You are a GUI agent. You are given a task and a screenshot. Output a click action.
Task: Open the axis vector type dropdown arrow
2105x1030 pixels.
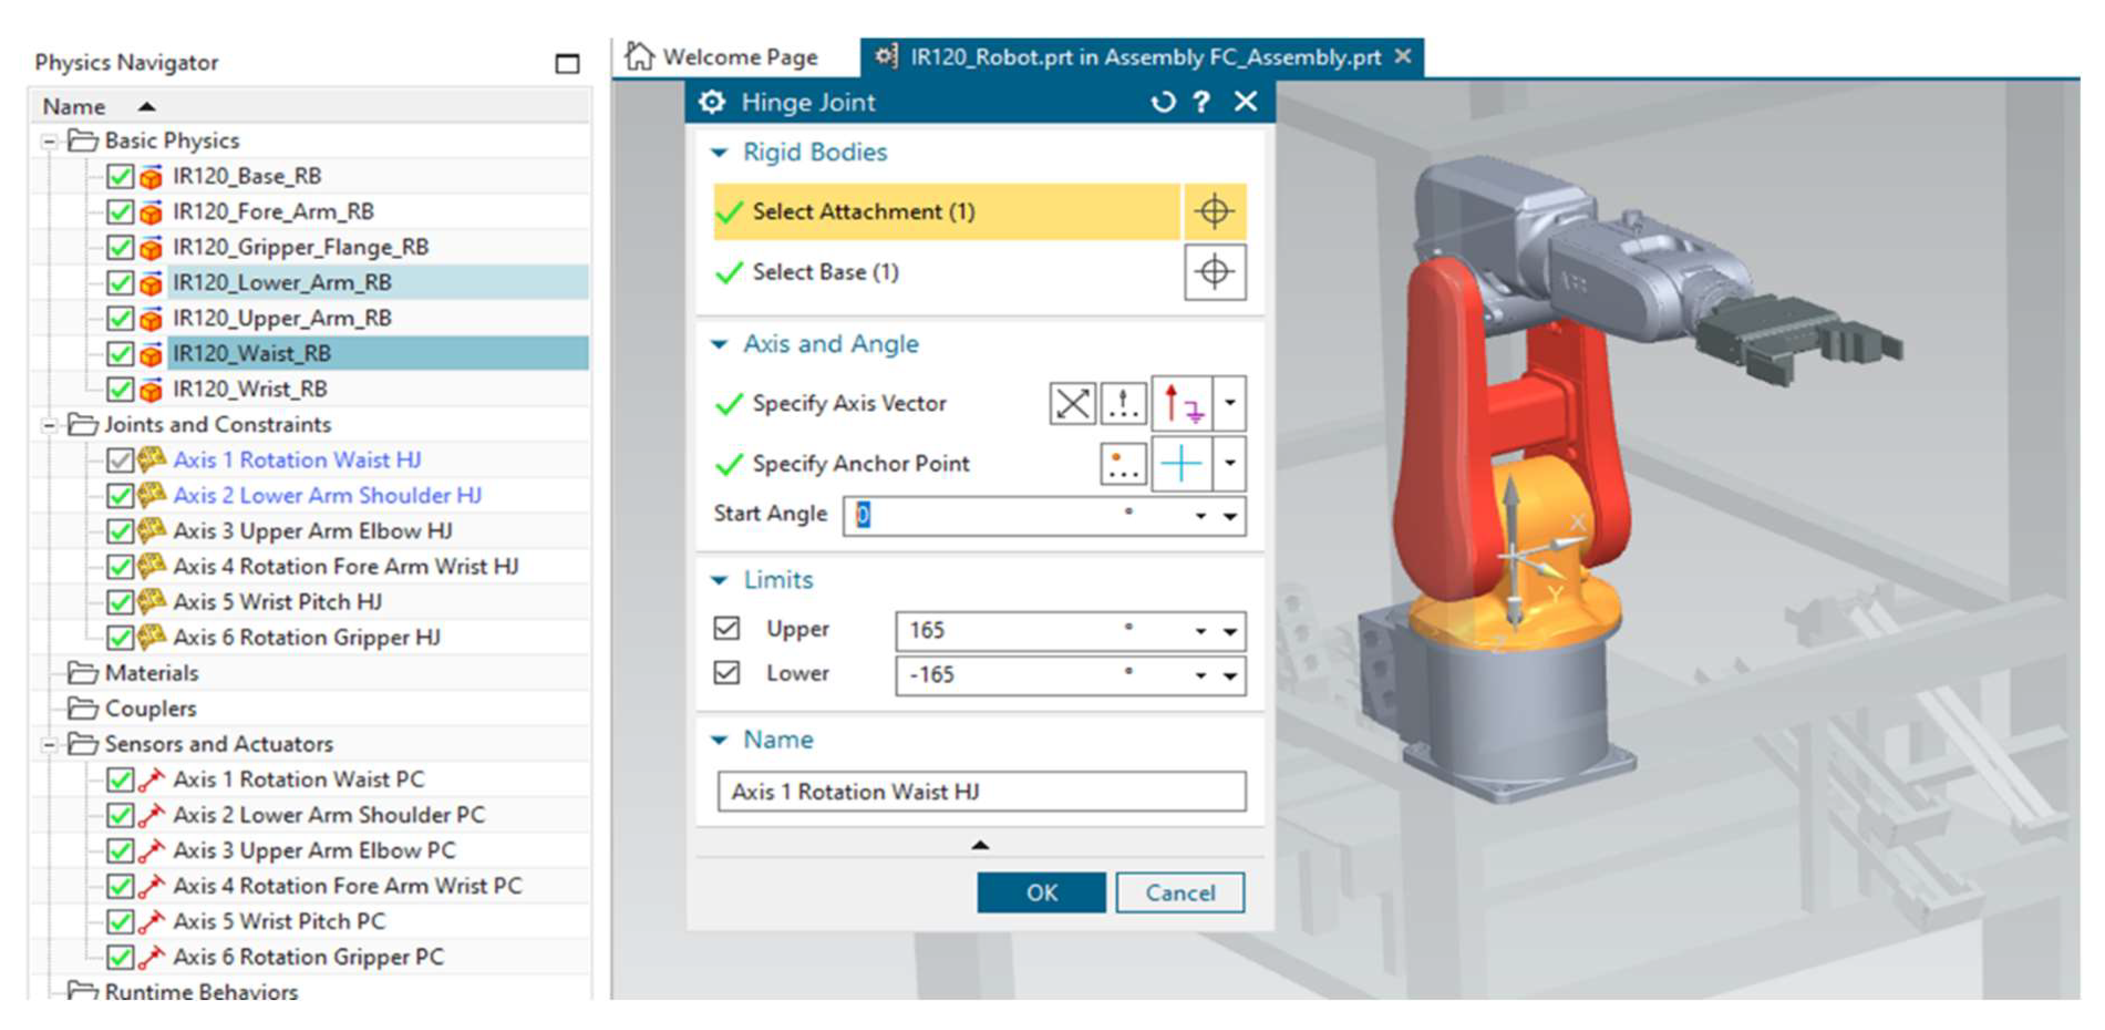1229,403
